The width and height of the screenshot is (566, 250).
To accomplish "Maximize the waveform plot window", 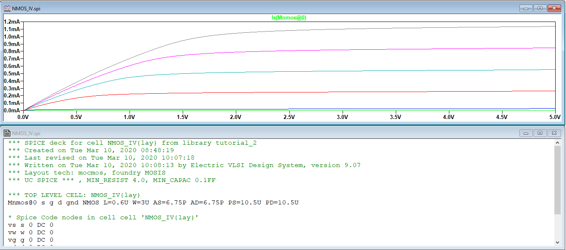I will tap(540, 8).
